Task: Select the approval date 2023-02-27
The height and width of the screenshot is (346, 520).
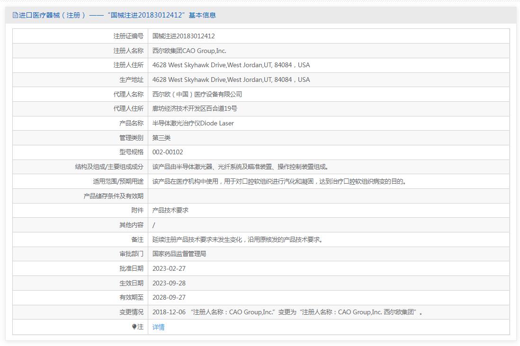Action: [169, 268]
